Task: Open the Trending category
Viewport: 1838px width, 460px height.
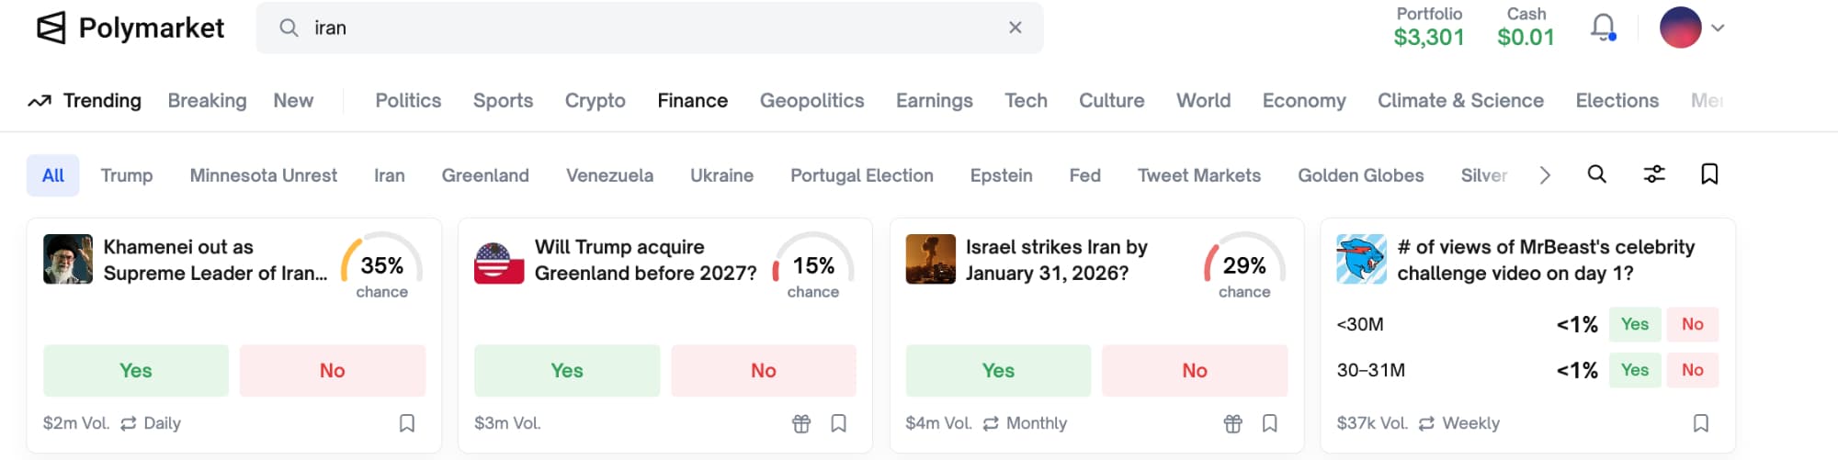Action: click(85, 101)
